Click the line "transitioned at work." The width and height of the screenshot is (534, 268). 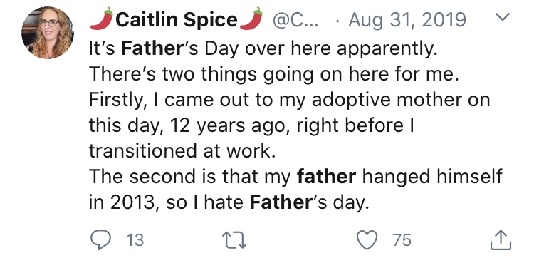click(x=182, y=150)
